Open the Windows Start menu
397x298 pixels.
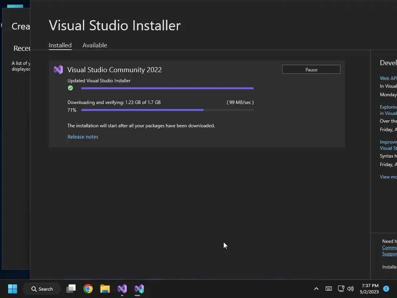coord(12,289)
